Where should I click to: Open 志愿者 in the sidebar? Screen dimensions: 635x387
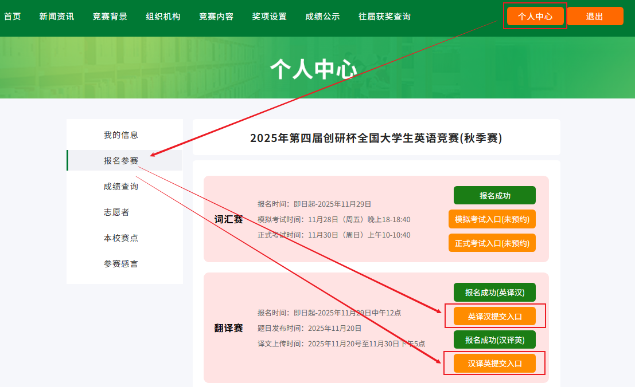point(116,212)
